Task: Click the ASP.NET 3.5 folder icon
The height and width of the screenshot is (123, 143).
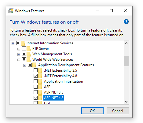Action: click(x=40, y=92)
